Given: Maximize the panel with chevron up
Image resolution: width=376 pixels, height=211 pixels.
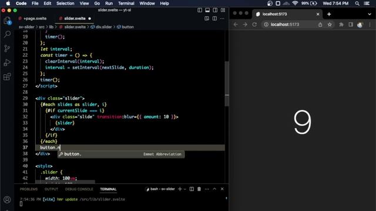Looking at the screenshot, I should (x=214, y=189).
